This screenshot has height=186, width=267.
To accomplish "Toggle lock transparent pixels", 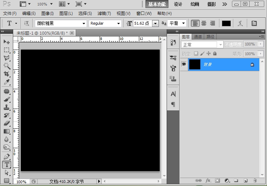I will pos(196,53).
